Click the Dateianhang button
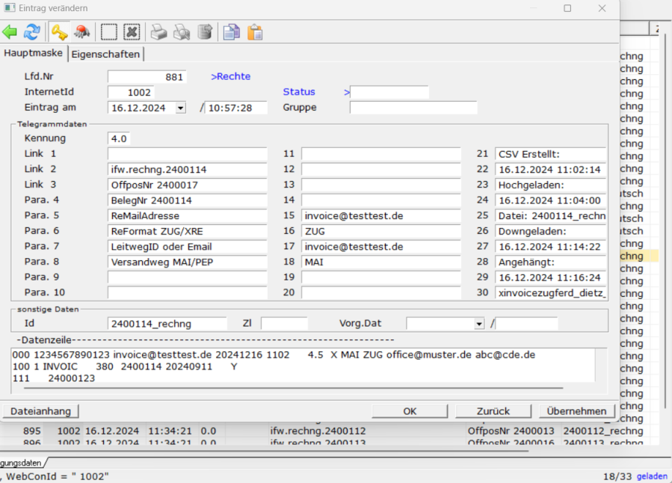 click(x=41, y=411)
